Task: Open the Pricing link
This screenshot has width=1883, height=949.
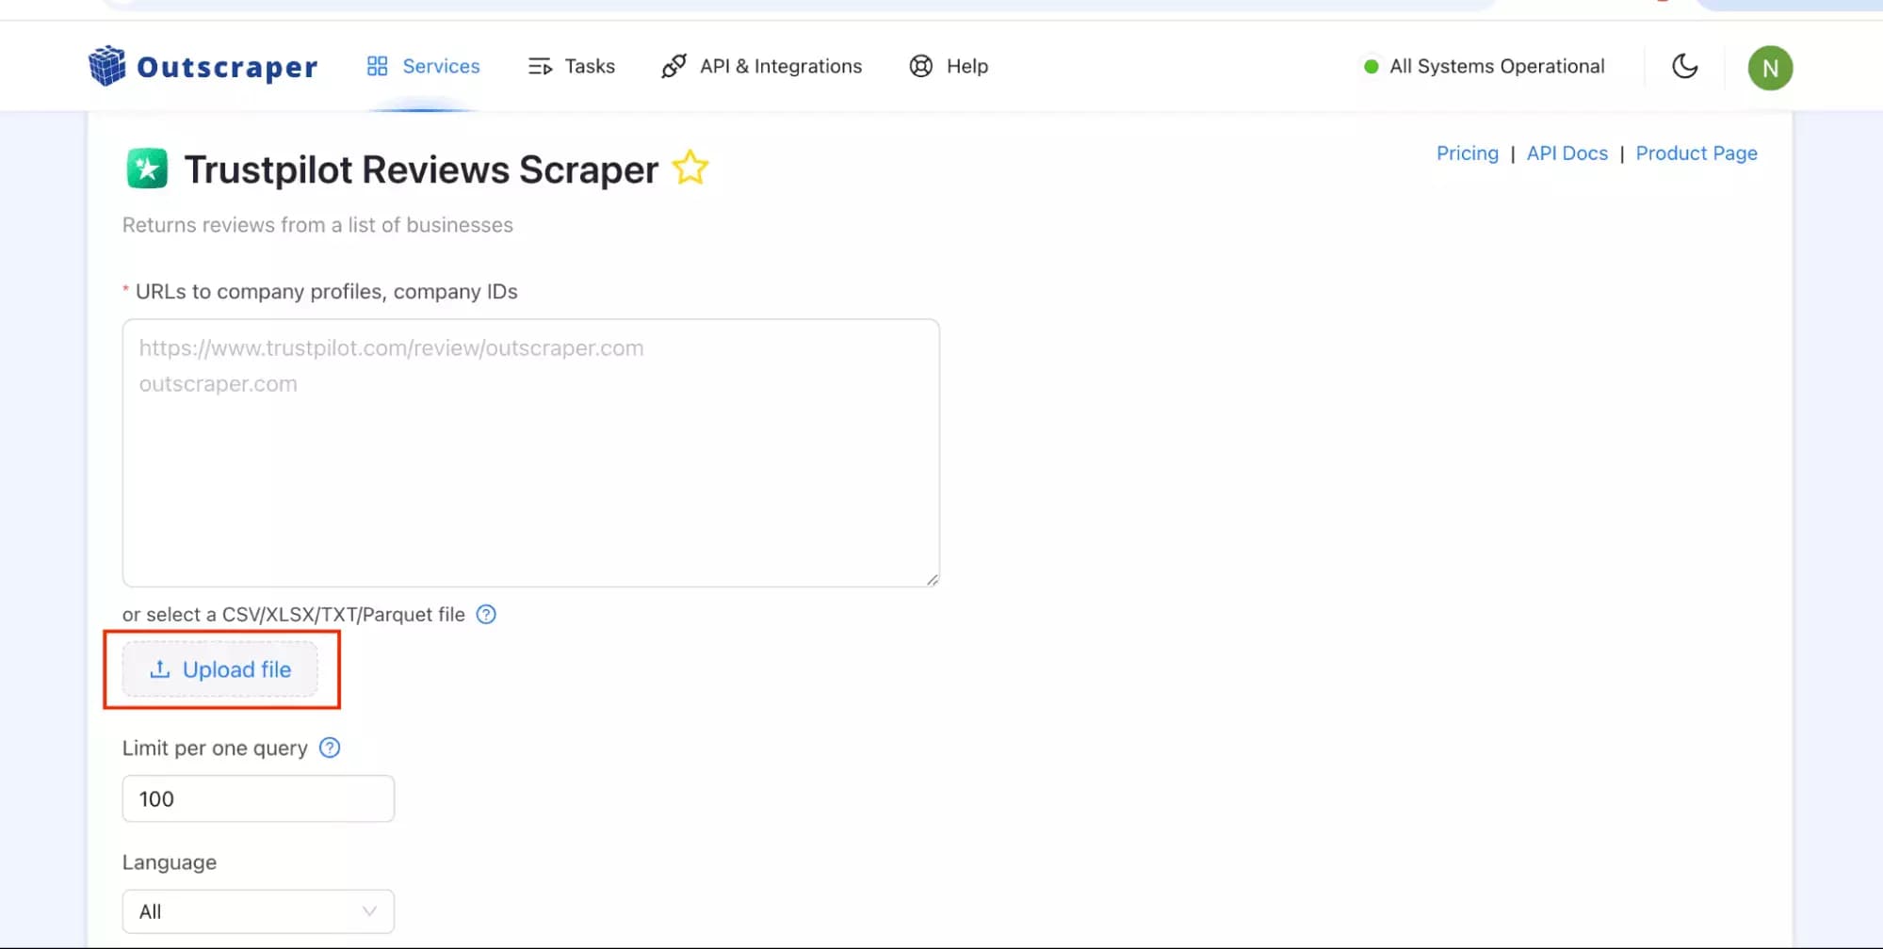Action: point(1467,153)
